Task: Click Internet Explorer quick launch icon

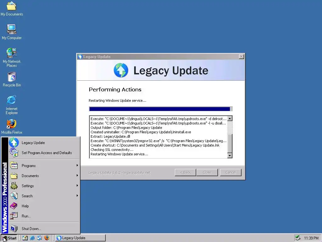Action: click(32, 238)
